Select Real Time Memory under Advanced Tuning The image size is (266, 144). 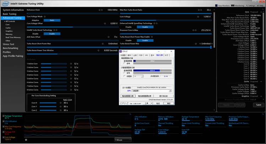(x=13, y=37)
